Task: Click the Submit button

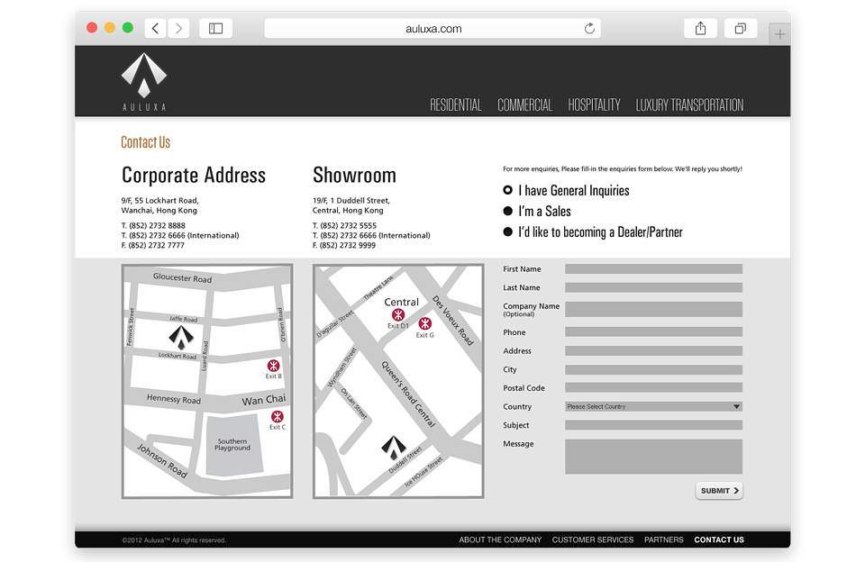Action: pos(719,490)
